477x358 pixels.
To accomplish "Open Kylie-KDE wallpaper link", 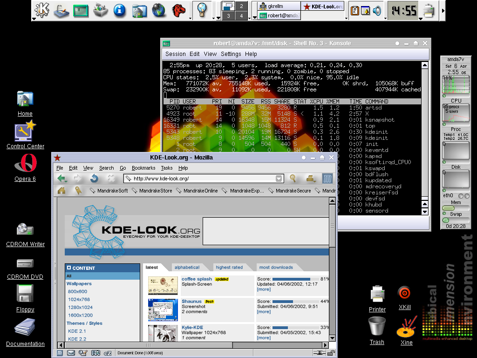I will (192, 327).
